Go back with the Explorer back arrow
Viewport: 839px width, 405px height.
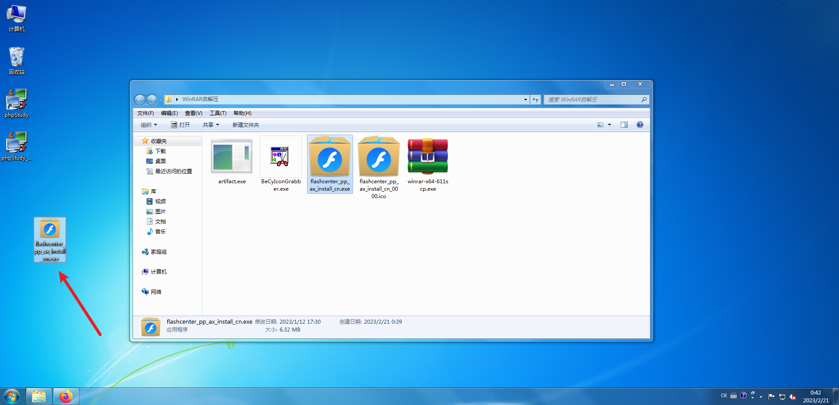[140, 100]
